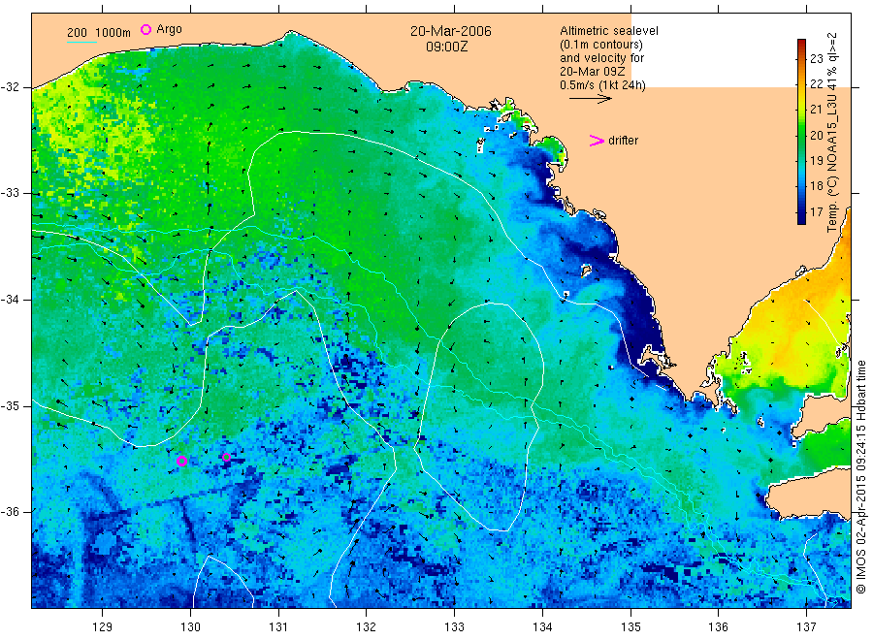Click the 21 tick label on the colorbar

816,110
